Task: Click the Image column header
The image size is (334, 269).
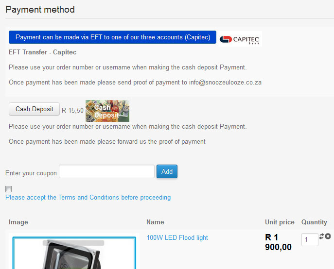Action: pyautogui.click(x=18, y=222)
